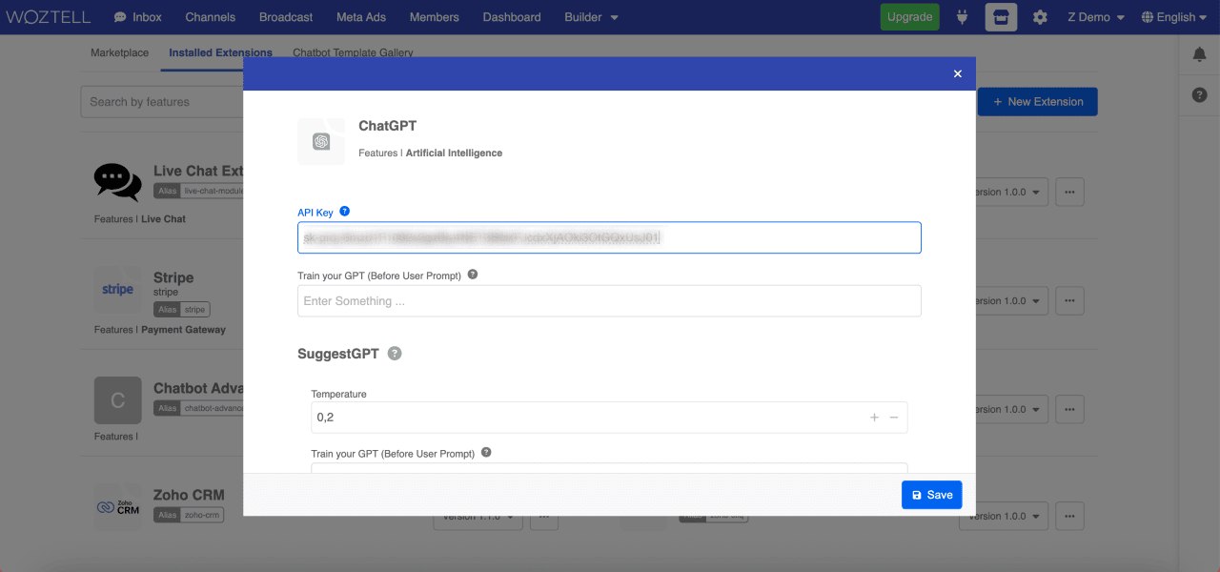The width and height of the screenshot is (1220, 572).
Task: Click the 'Payment Gateway' feature label
Action: point(184,330)
